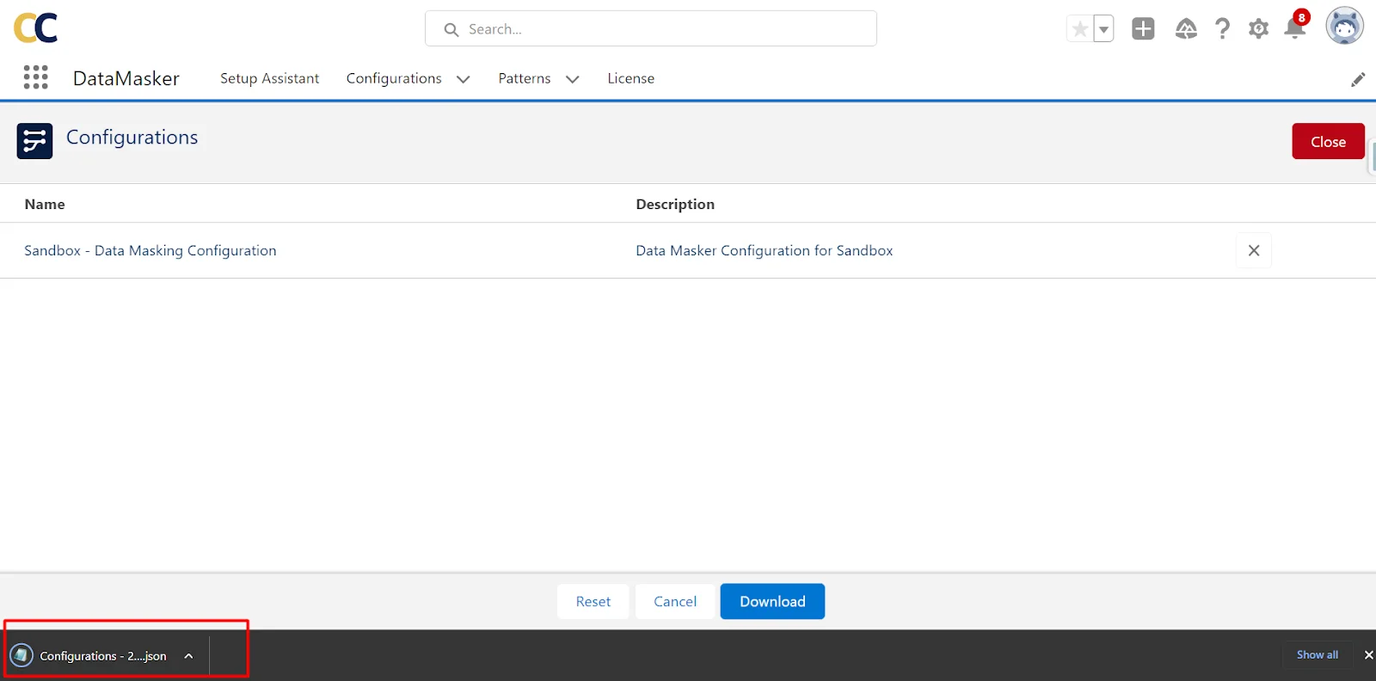Expand the Patterns menu chevron
The width and height of the screenshot is (1376, 681).
point(572,79)
